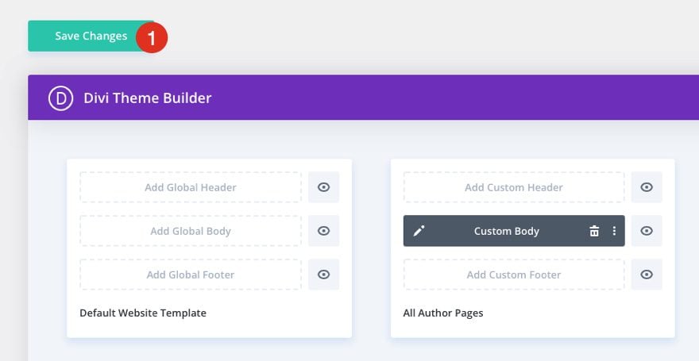Image resolution: width=699 pixels, height=361 pixels.
Task: Toggle Custom Header visibility eye
Action: pyautogui.click(x=647, y=187)
